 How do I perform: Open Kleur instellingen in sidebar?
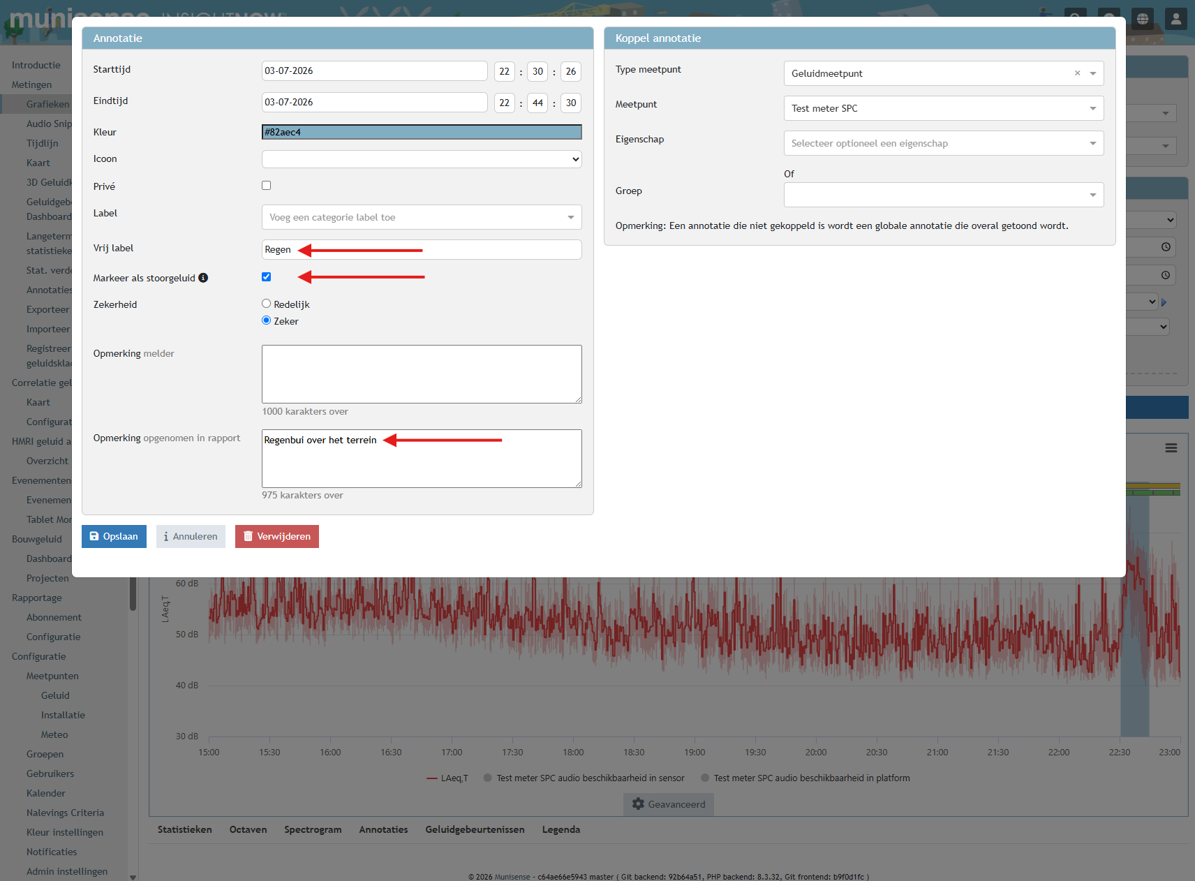pos(65,832)
